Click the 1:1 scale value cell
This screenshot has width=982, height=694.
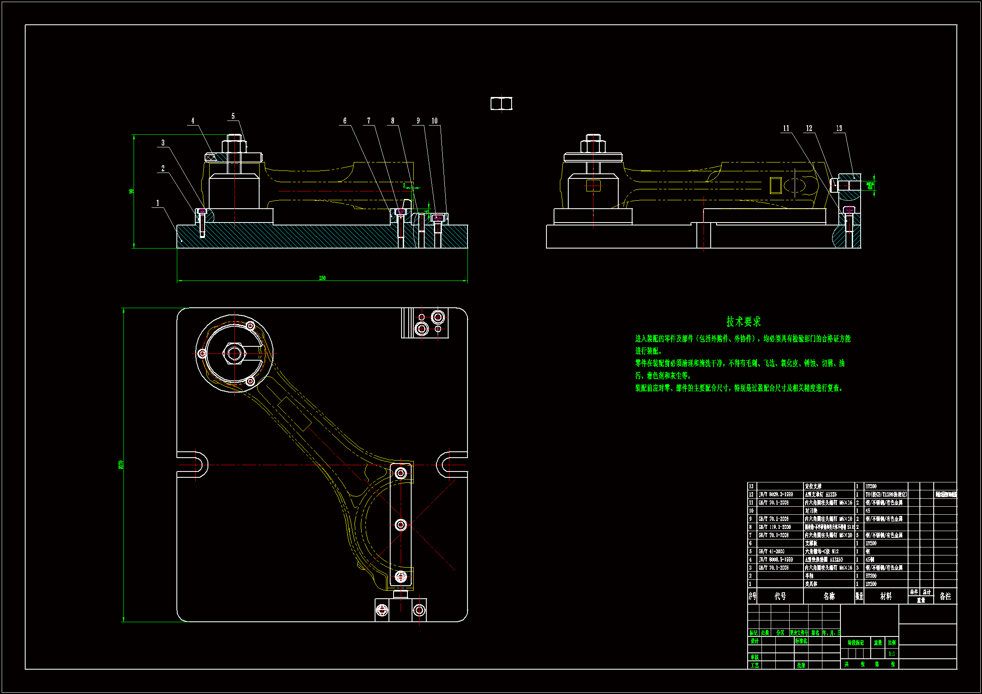pos(892,654)
